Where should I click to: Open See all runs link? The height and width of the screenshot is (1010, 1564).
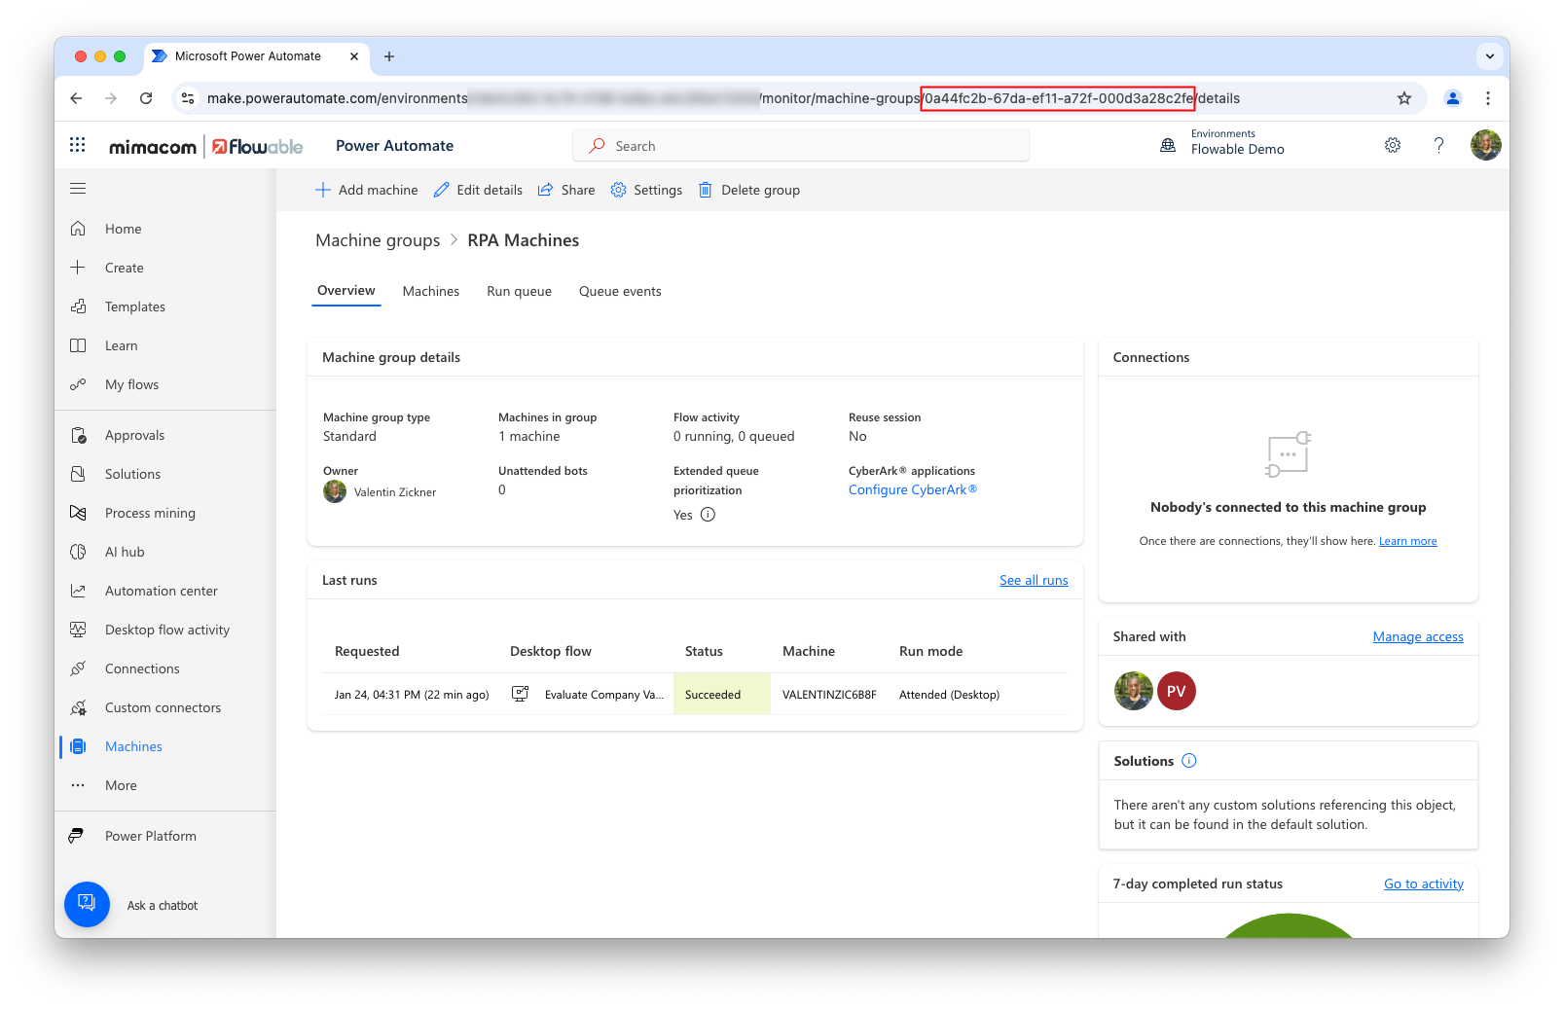pyautogui.click(x=1034, y=580)
